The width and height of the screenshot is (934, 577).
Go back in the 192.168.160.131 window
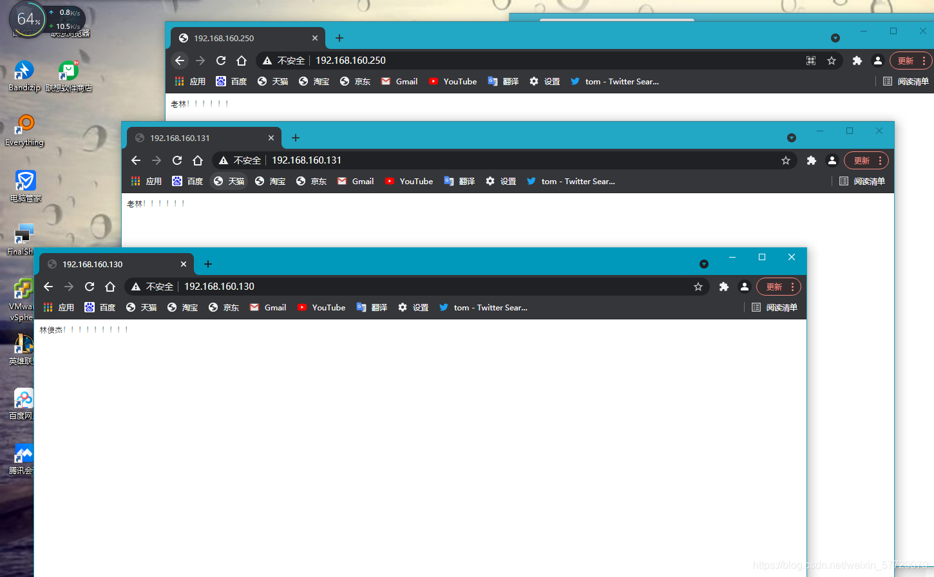pyautogui.click(x=136, y=160)
